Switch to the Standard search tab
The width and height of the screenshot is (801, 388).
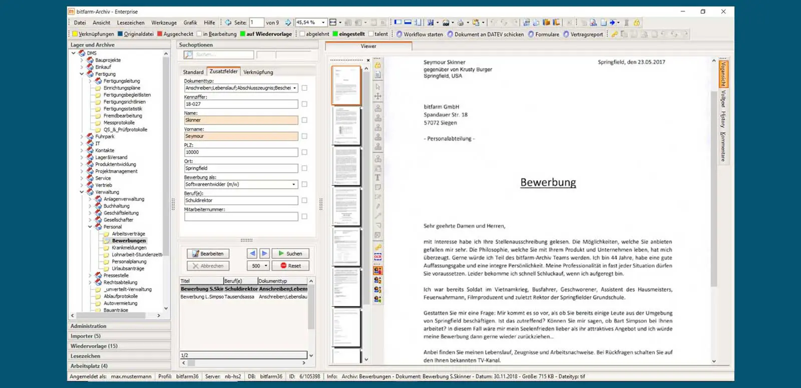coord(193,72)
